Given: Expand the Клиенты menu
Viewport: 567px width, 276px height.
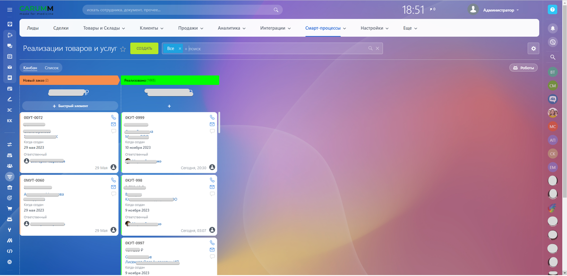Looking at the screenshot, I should click(152, 28).
